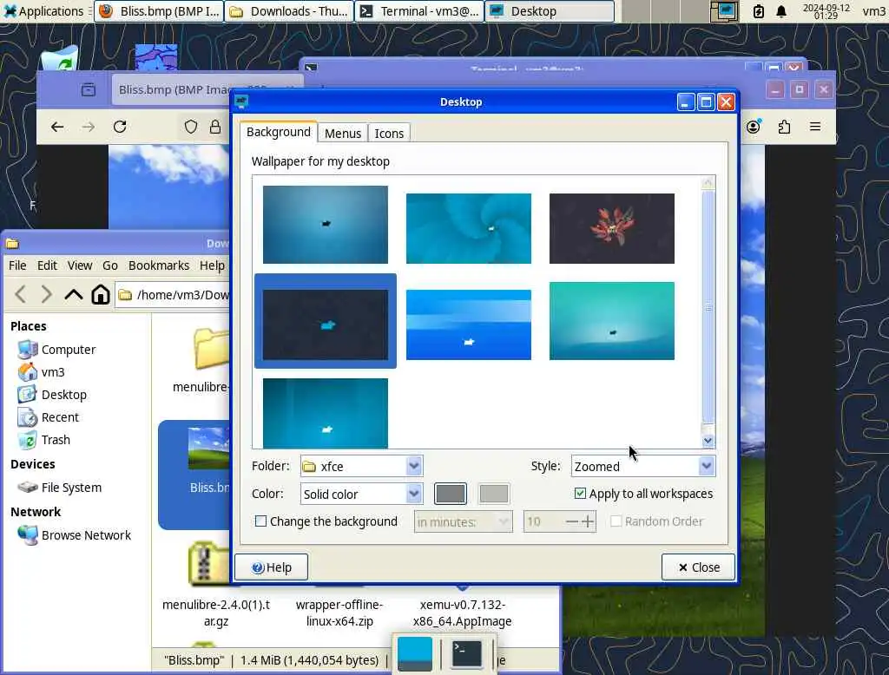Choose the red flower wallpaper thumbnail
This screenshot has height=675, width=889.
tap(612, 228)
